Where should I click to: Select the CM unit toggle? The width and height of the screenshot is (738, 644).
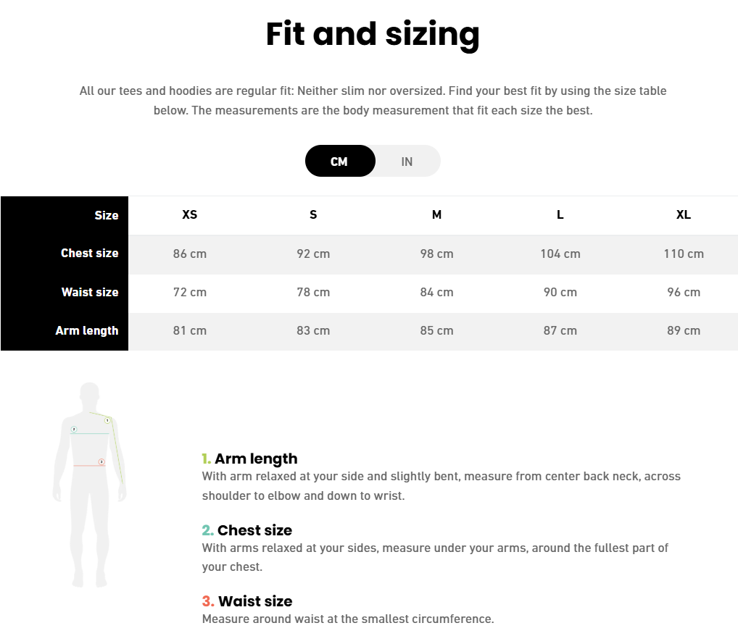[340, 162]
